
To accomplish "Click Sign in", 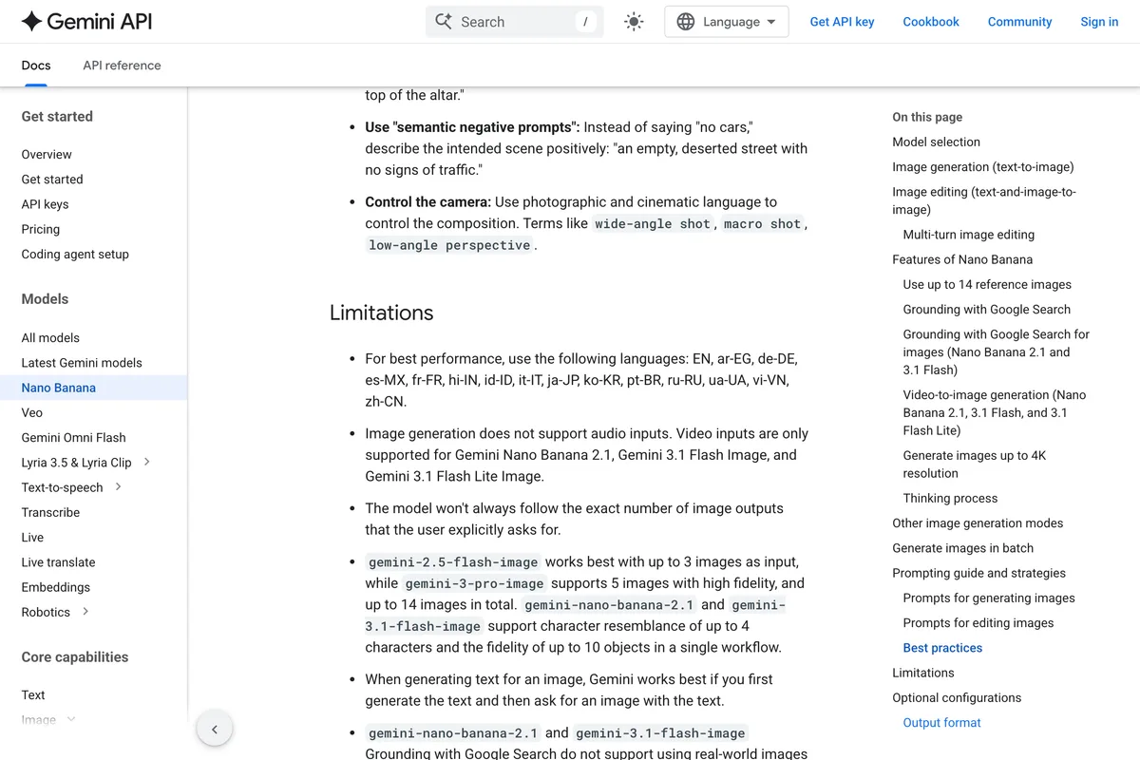I will (1099, 22).
